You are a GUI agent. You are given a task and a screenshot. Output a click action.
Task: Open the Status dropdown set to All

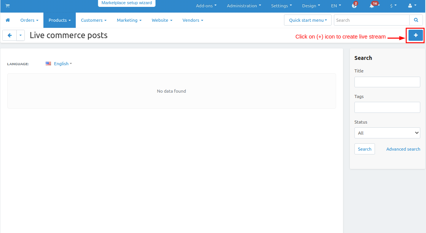click(x=387, y=133)
